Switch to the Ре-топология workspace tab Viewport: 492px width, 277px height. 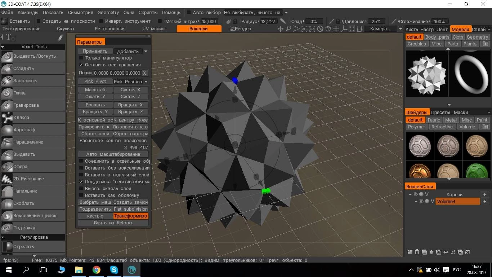tap(110, 29)
